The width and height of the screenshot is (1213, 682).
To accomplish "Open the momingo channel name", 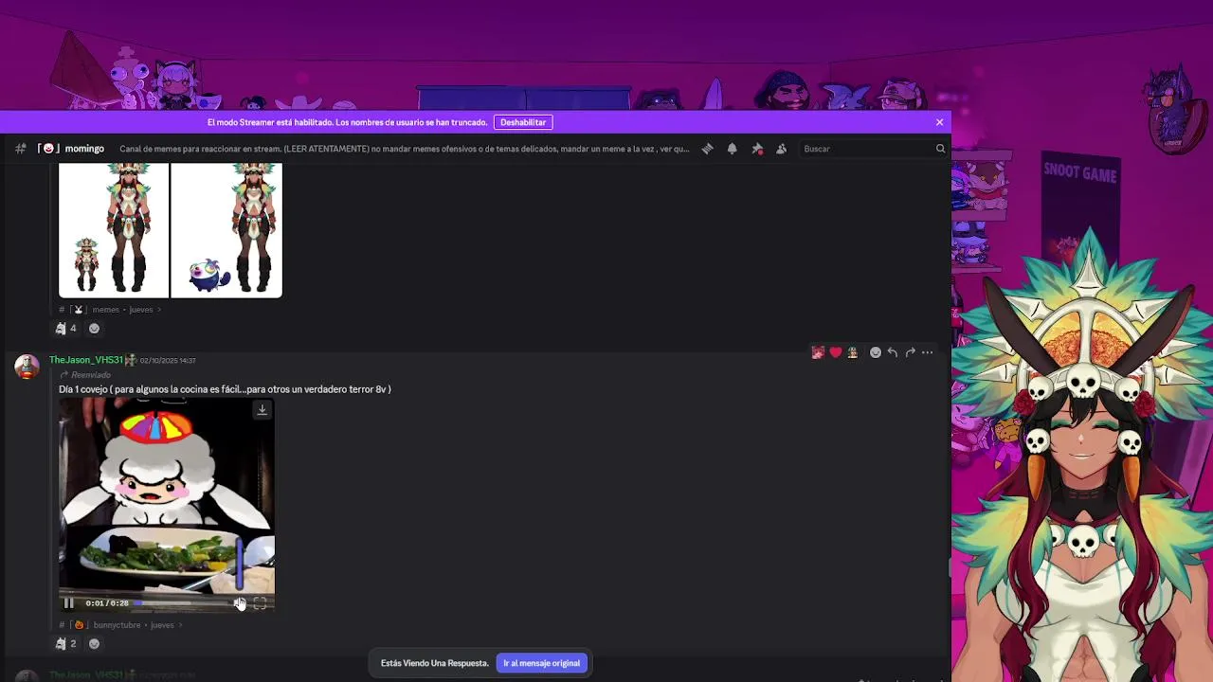I will (x=84, y=149).
